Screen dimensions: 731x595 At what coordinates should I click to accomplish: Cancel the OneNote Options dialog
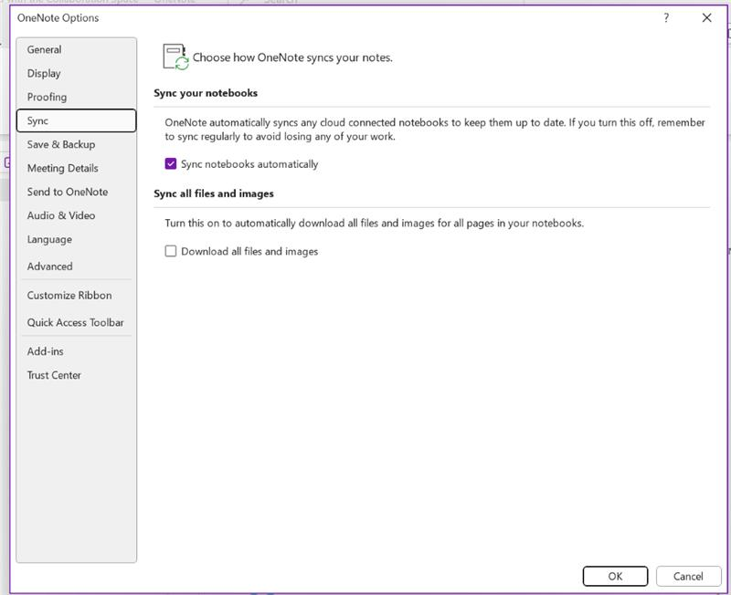coord(688,577)
